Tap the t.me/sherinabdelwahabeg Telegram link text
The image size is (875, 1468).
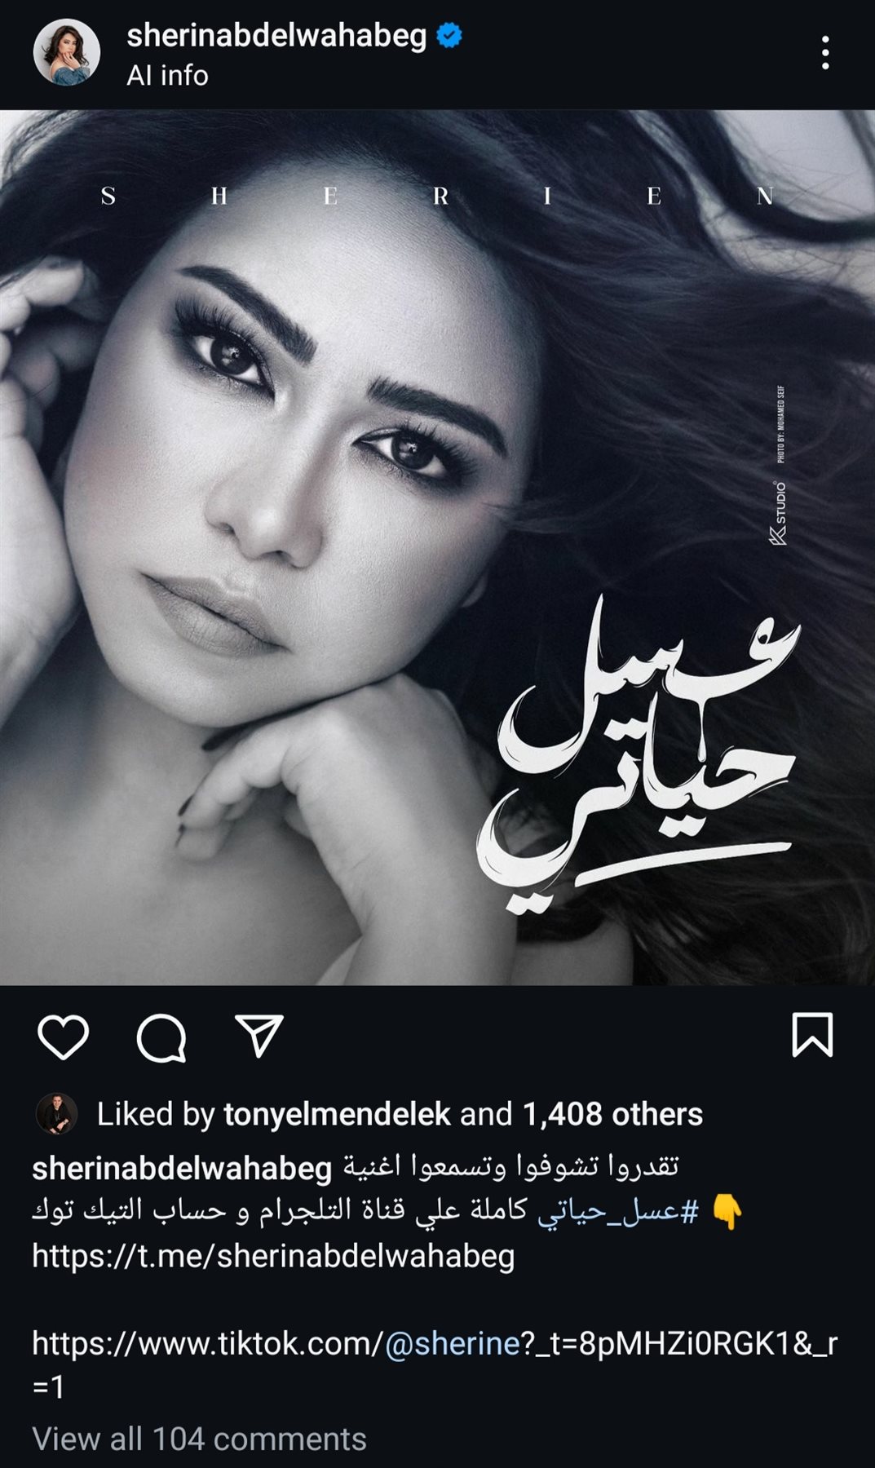(x=273, y=1256)
